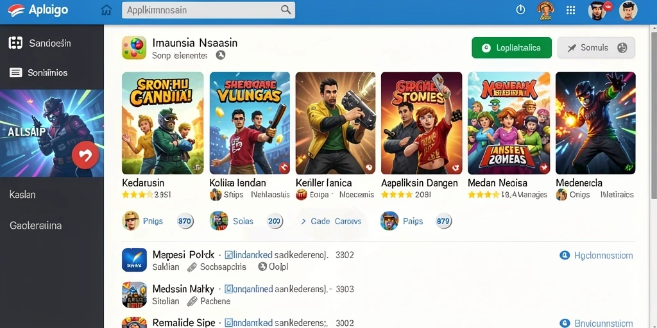Screen dimensions: 657x328
Task: Click red badge on Medan Neoisa cover
Action: tap(544, 168)
